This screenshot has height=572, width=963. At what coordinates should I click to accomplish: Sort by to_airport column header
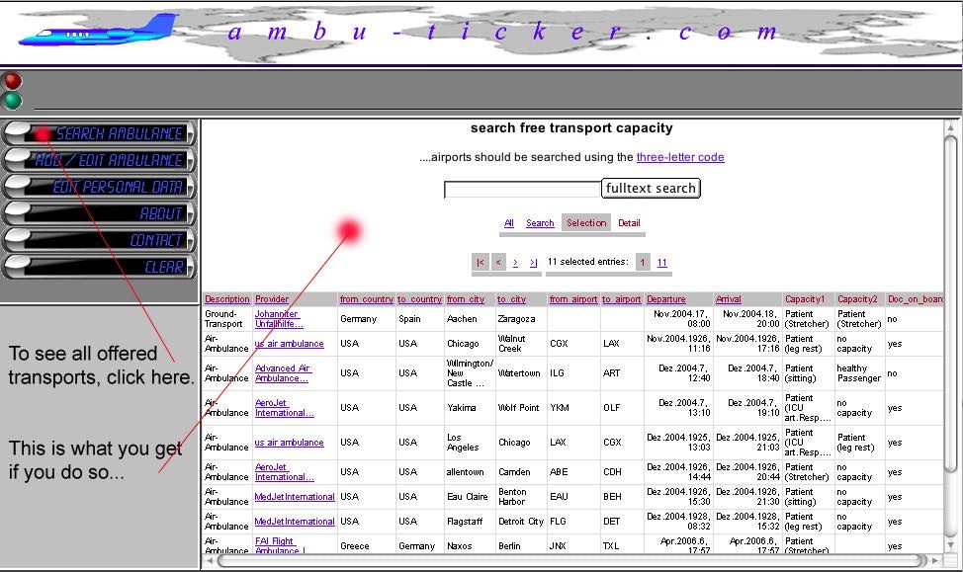point(621,299)
